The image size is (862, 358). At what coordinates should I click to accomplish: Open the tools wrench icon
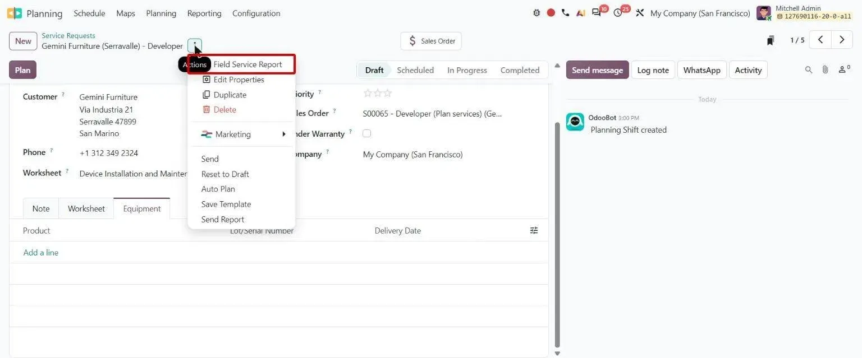(x=640, y=13)
